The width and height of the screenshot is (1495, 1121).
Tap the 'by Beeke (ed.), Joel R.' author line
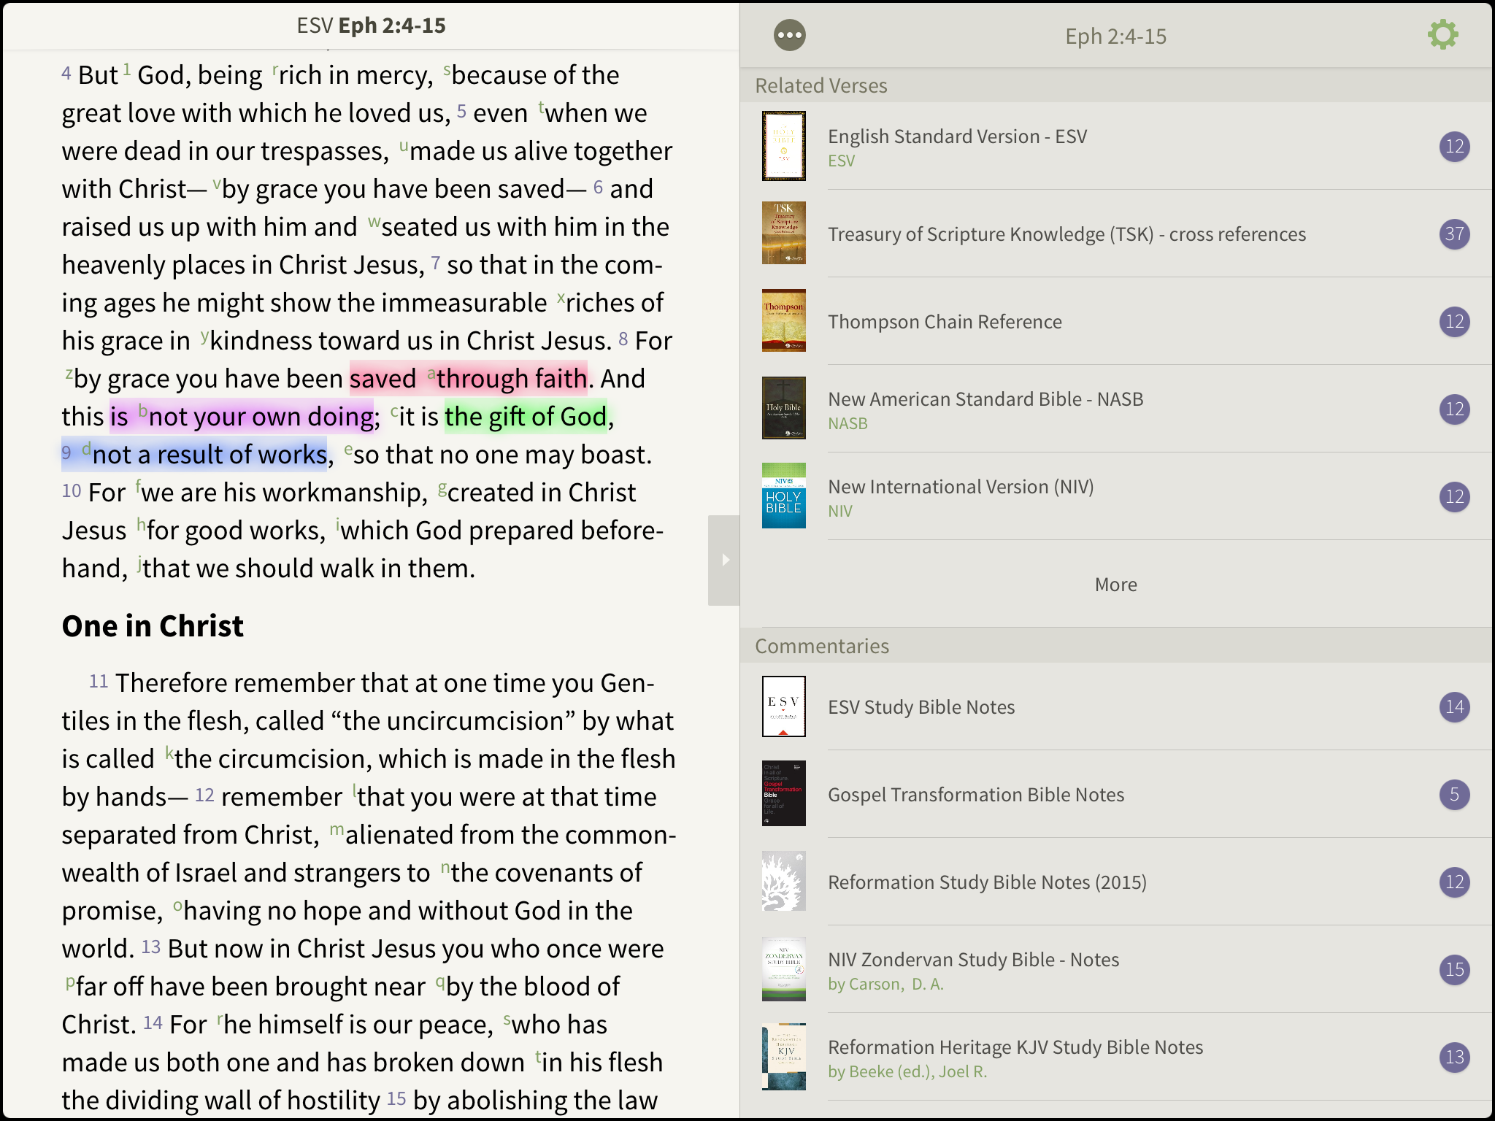tap(907, 1071)
